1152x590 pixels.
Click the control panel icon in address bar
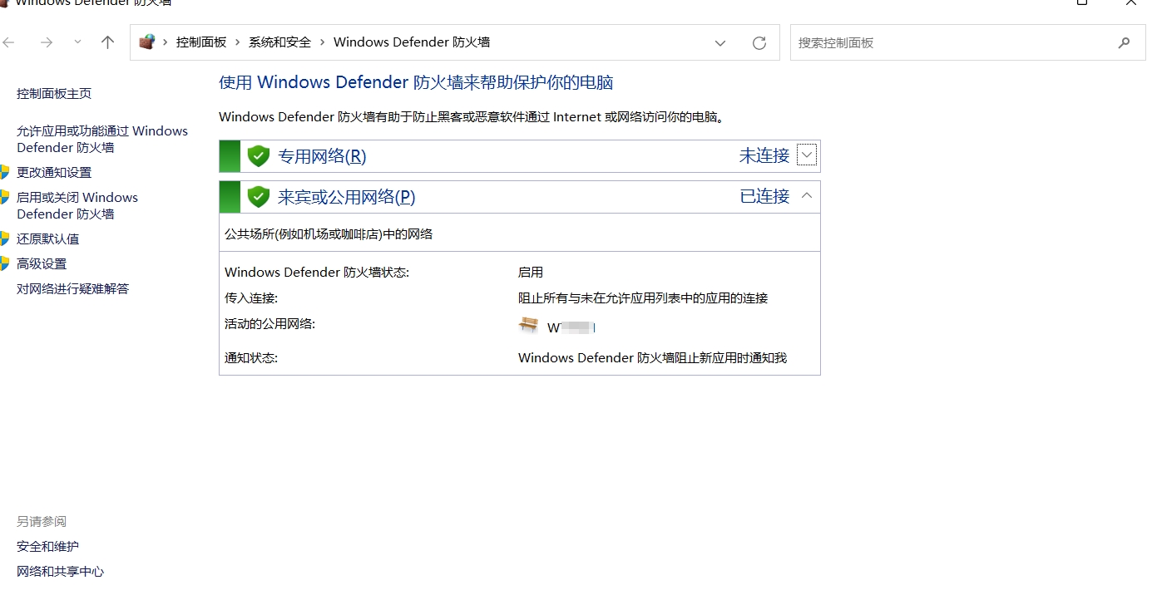point(147,42)
